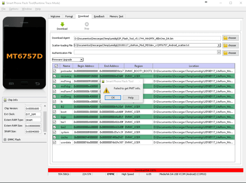Click choose button for Download-Agent
This screenshot has height=183, width=246.
(230, 38)
